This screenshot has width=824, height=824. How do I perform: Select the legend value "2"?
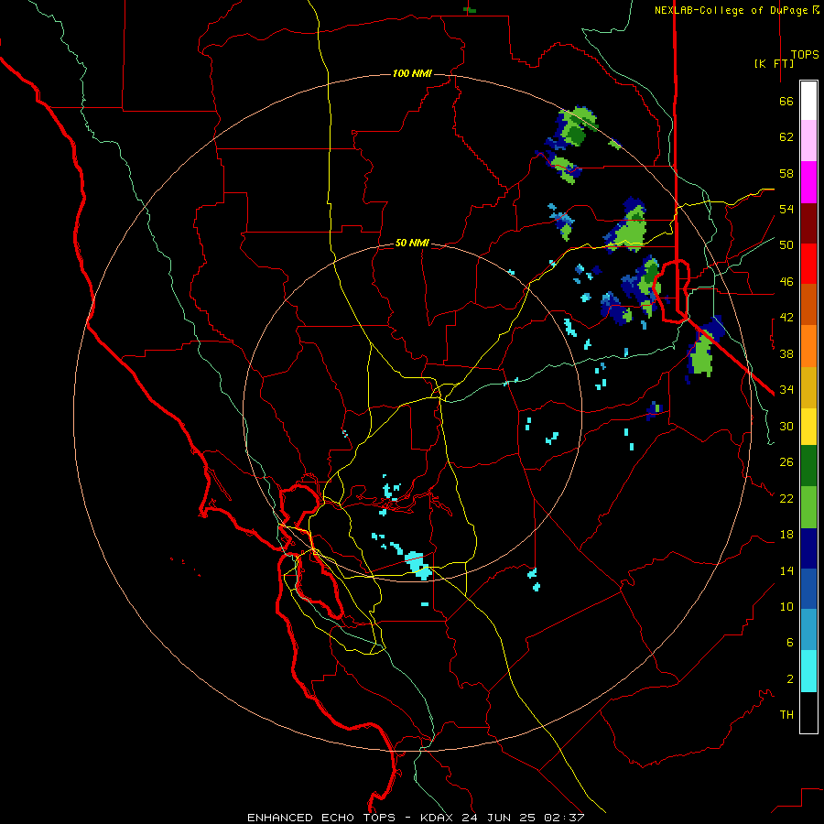[790, 679]
